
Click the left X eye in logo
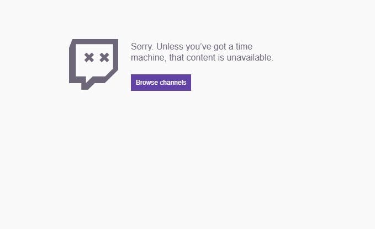pyautogui.click(x=89, y=58)
